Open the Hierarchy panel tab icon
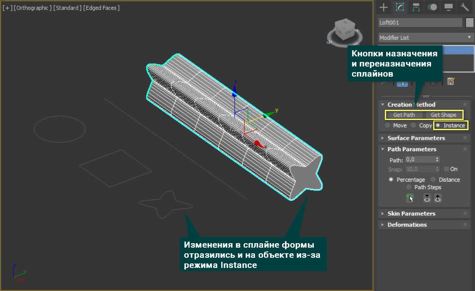This screenshot has width=475, height=291. pos(416,7)
